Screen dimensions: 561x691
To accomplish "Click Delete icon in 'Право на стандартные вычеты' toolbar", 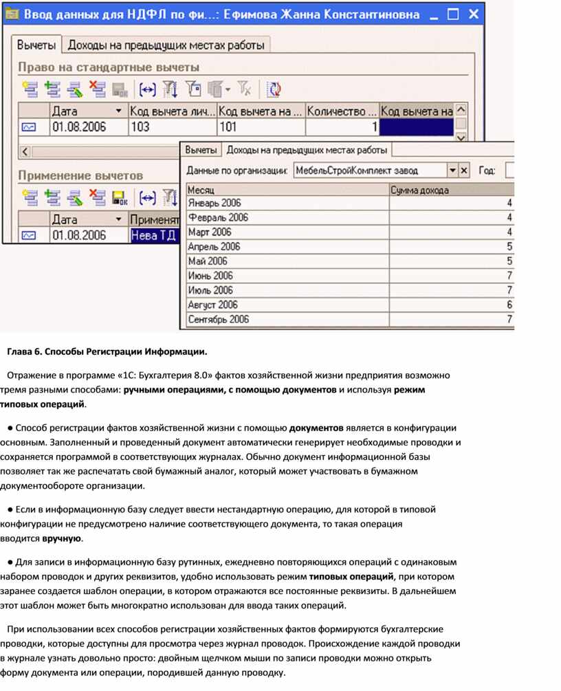I will tap(97, 89).
